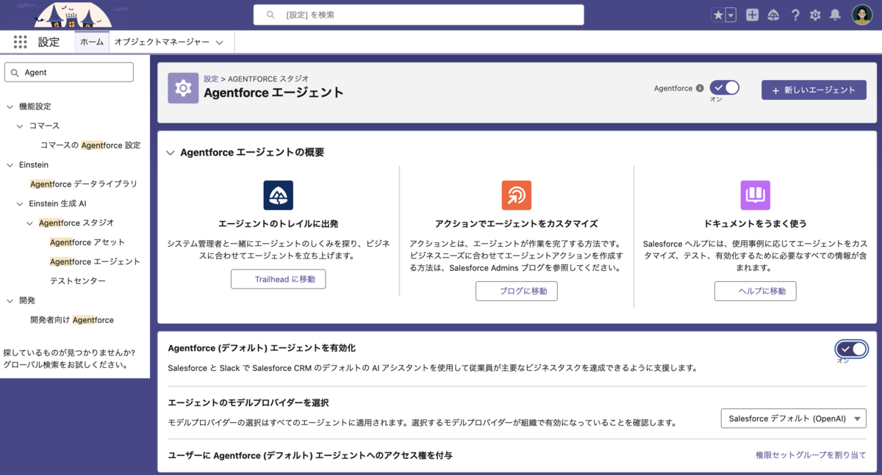Click the Agentforce info icon next to toggle
The width and height of the screenshot is (882, 475).
click(x=700, y=88)
